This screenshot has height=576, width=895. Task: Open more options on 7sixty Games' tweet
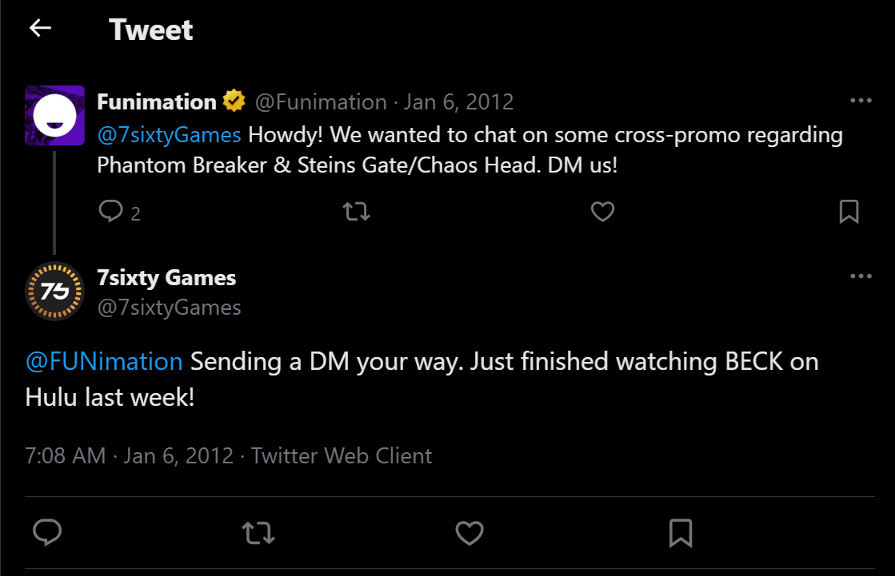[x=861, y=276]
